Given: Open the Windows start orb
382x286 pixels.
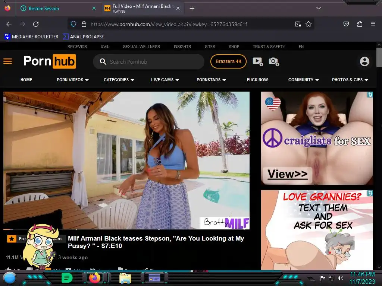Looking at the screenshot, I should [x=9, y=278].
